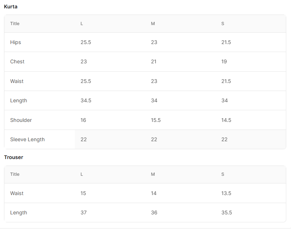This screenshot has width=291, height=234.
Task: Select the Kurta Waist value for M
Action: [x=154, y=81]
